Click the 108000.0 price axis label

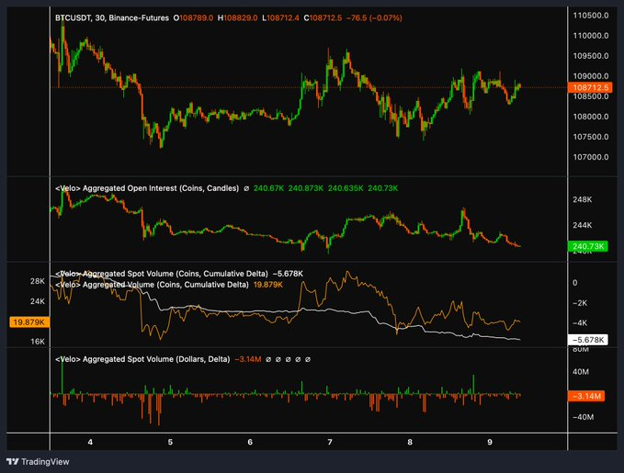(591, 117)
